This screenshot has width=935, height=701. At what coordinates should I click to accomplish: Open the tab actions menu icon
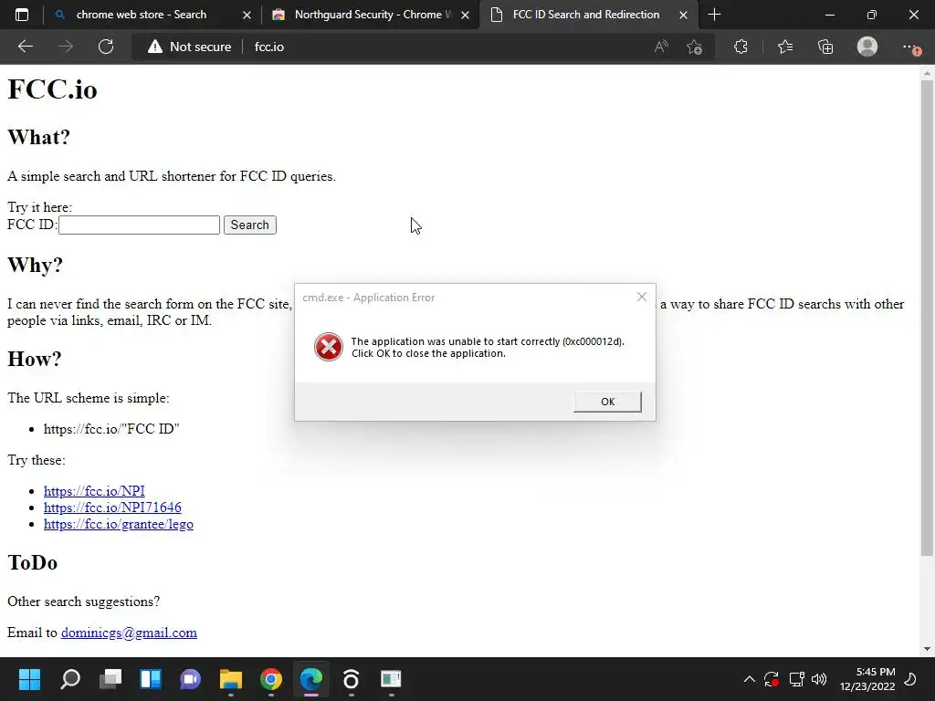[x=22, y=15]
